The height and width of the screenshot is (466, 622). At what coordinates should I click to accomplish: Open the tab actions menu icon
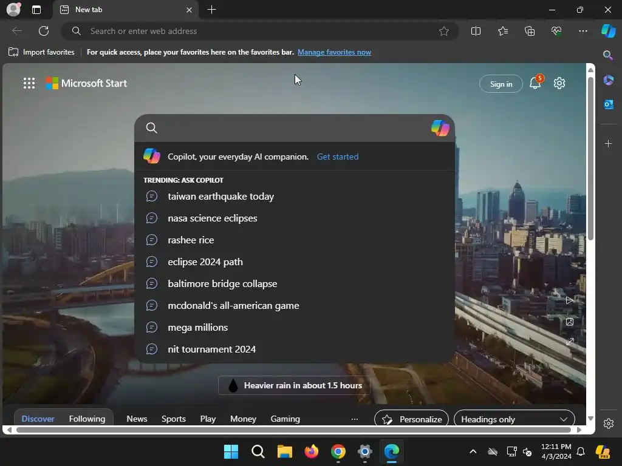tap(36, 10)
